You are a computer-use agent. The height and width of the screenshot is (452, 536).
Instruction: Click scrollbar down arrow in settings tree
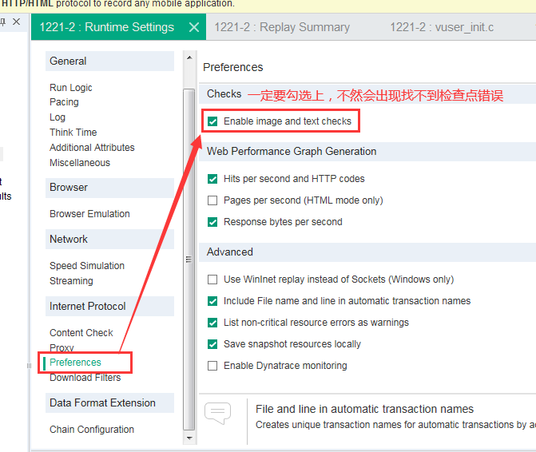[x=189, y=438]
